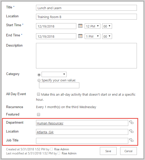Open the End Time calendar date picker
Viewport: 145px width, 160px height.
coord(80,36)
